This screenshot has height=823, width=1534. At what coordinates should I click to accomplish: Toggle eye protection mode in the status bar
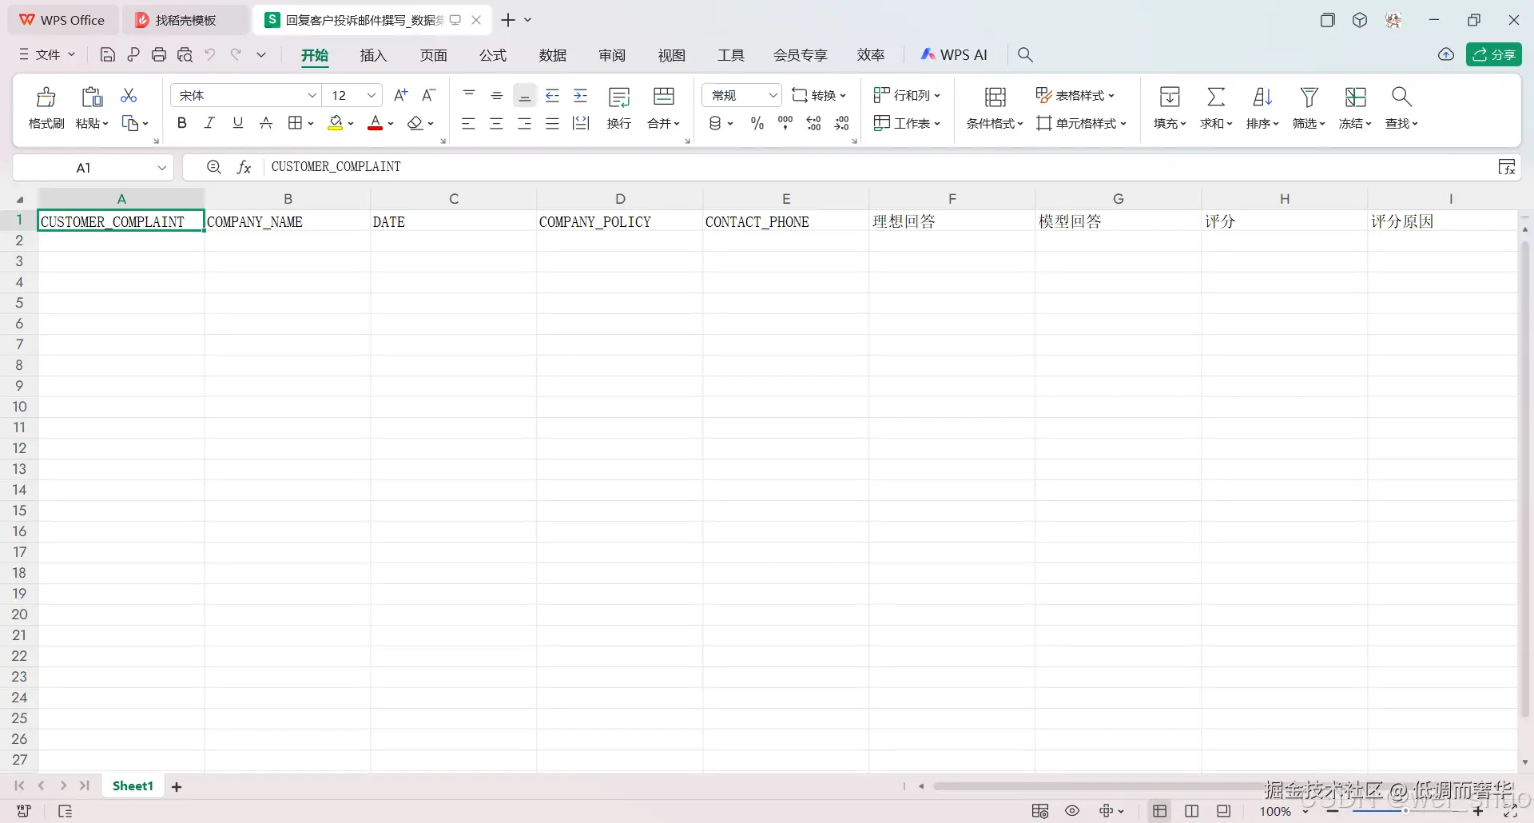tap(1072, 811)
